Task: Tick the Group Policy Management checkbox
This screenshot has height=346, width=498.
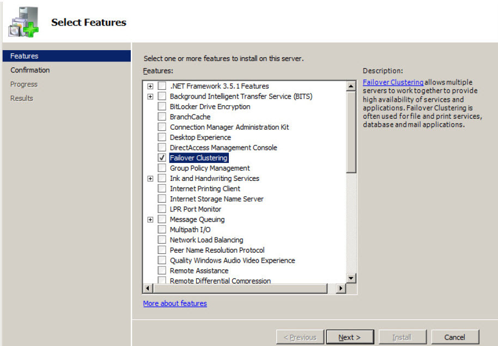Action: point(162,168)
